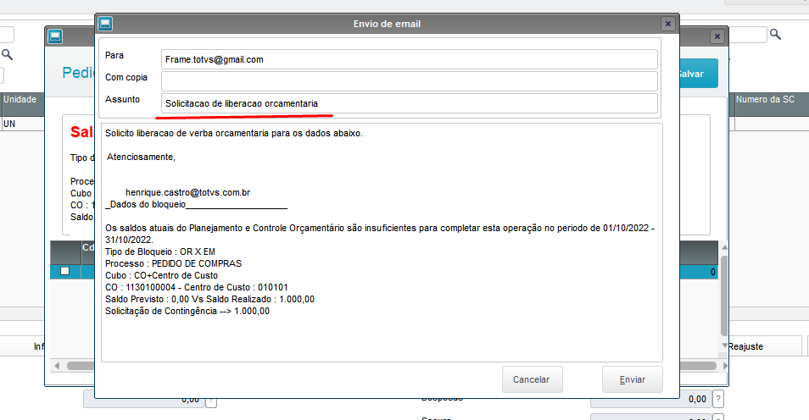
Task: Close the Pedido window behind the dialog
Action: coord(717,36)
